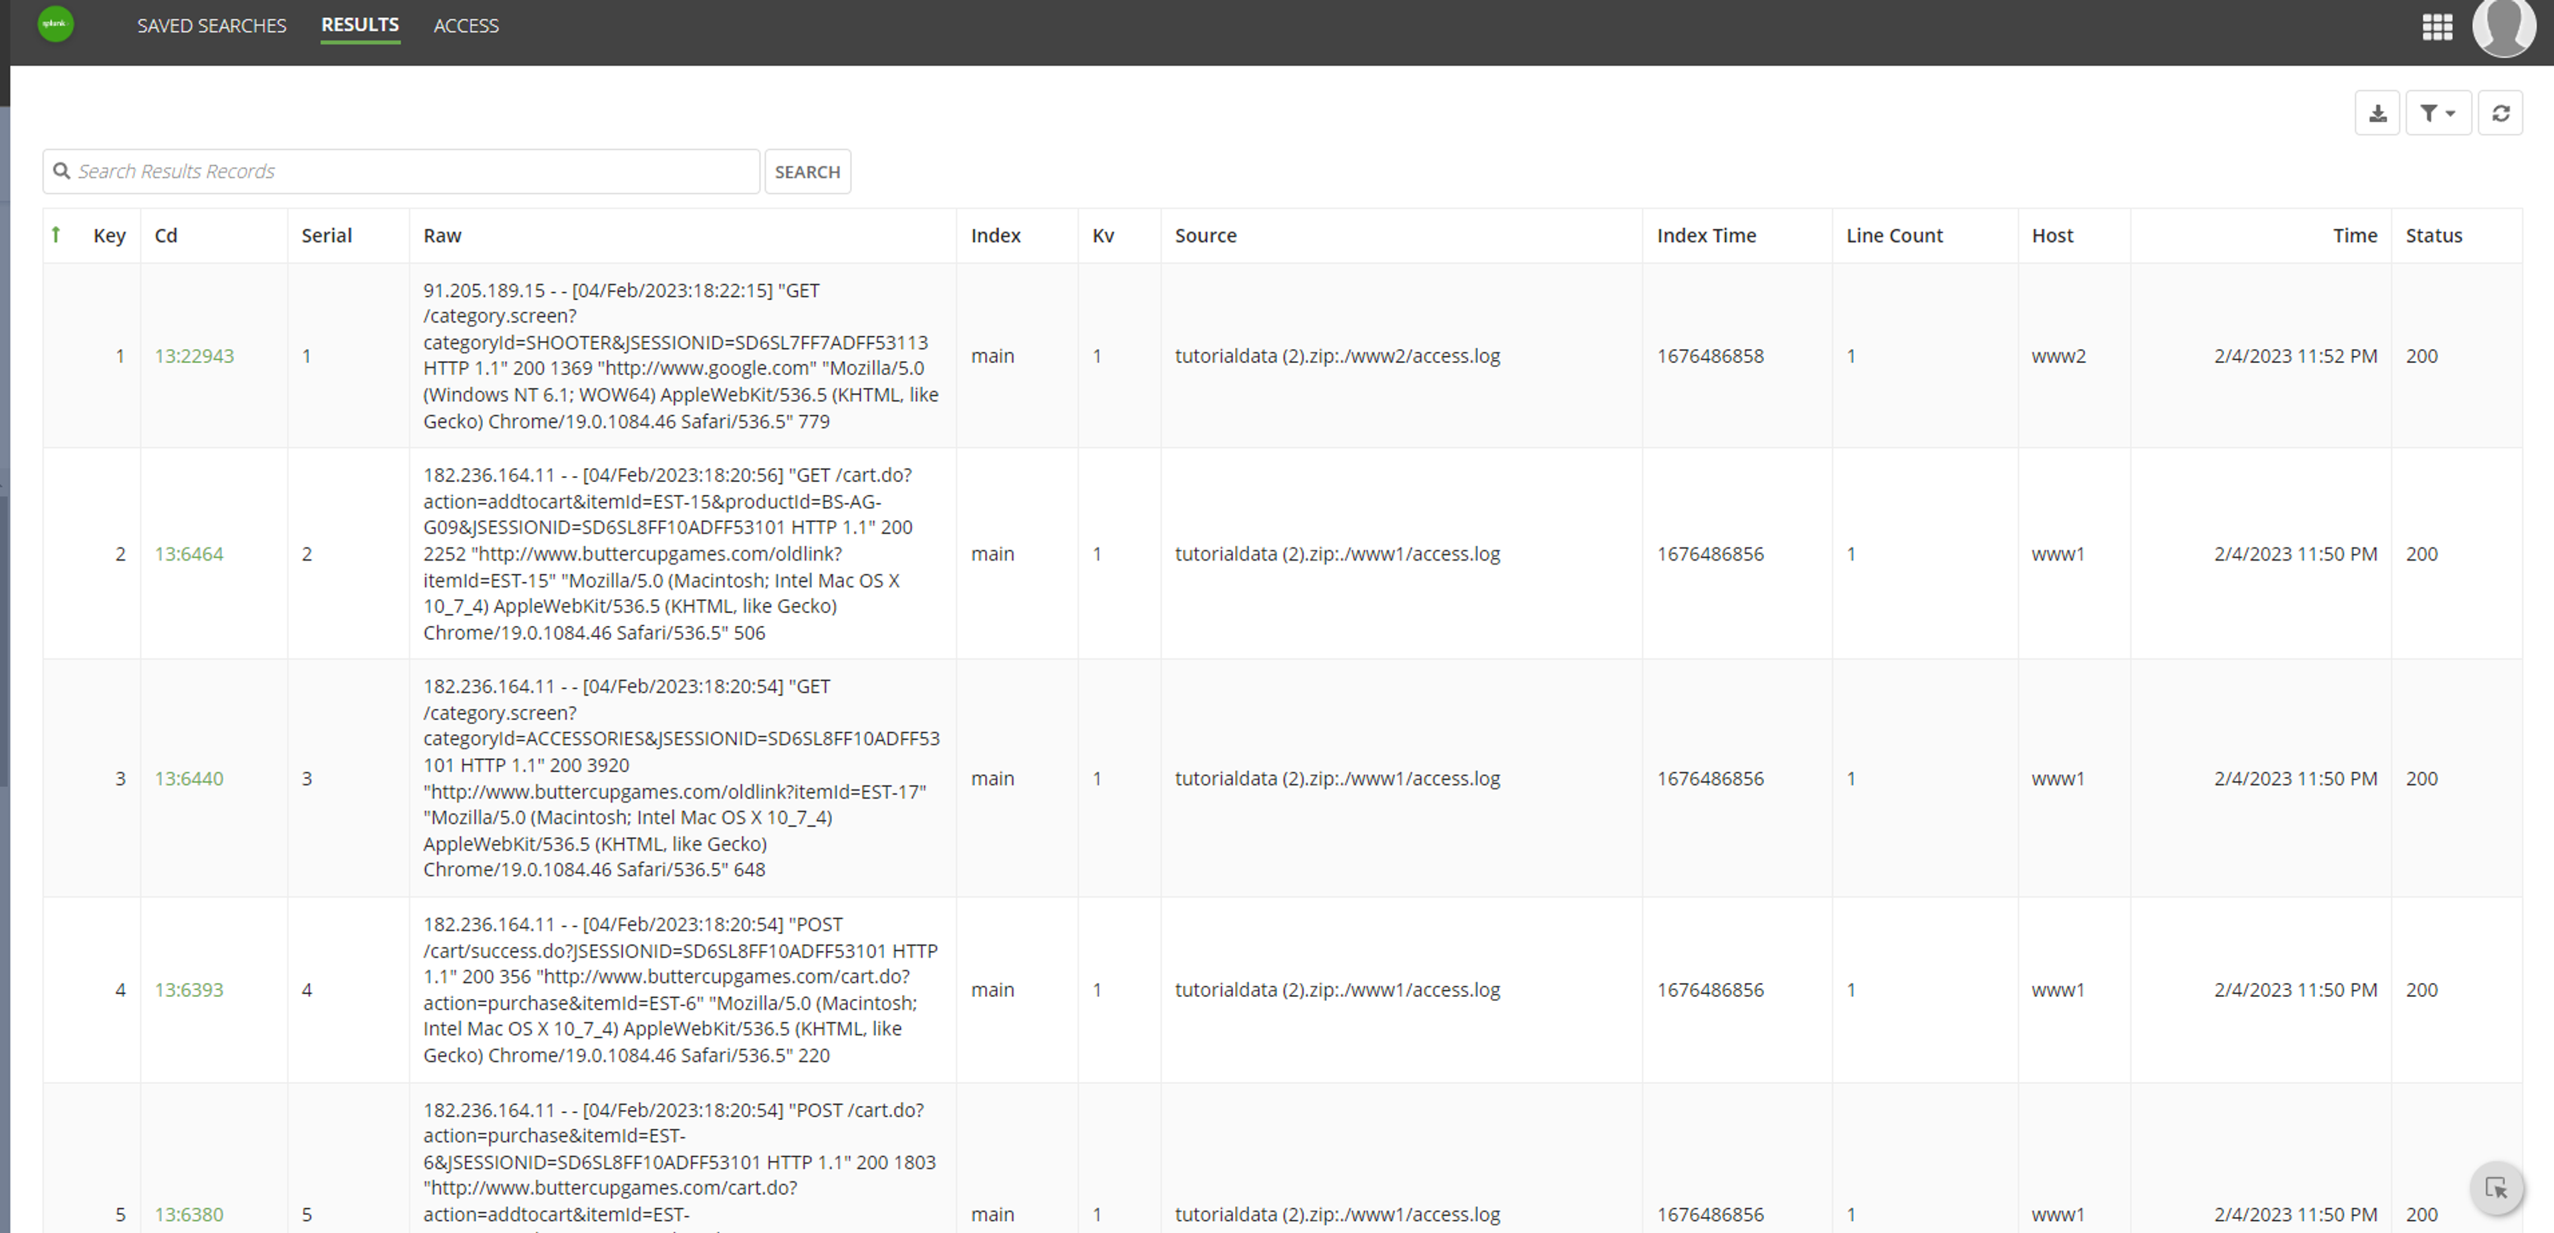Sort by the Status column header
The height and width of the screenshot is (1233, 2554).
pos(2433,236)
